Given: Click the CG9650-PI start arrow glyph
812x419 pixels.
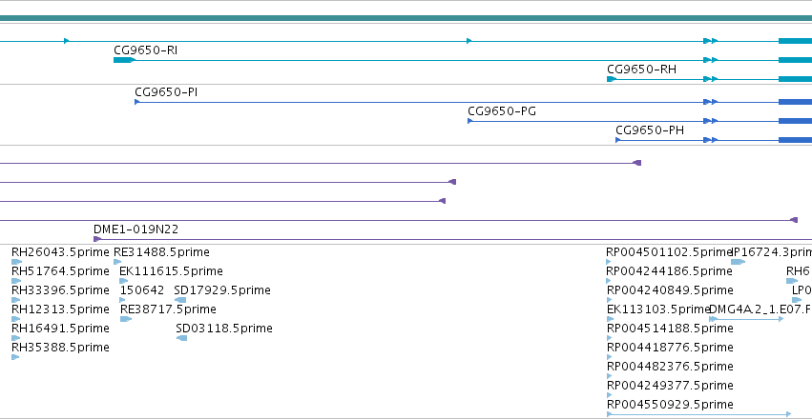Looking at the screenshot, I should (x=137, y=102).
